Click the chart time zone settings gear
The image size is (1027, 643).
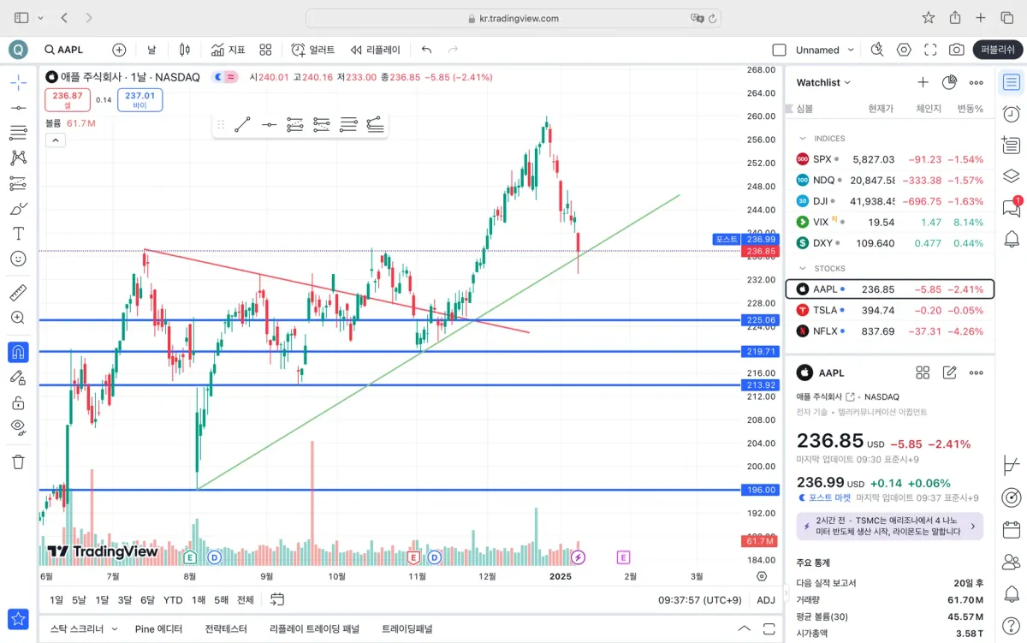click(762, 577)
